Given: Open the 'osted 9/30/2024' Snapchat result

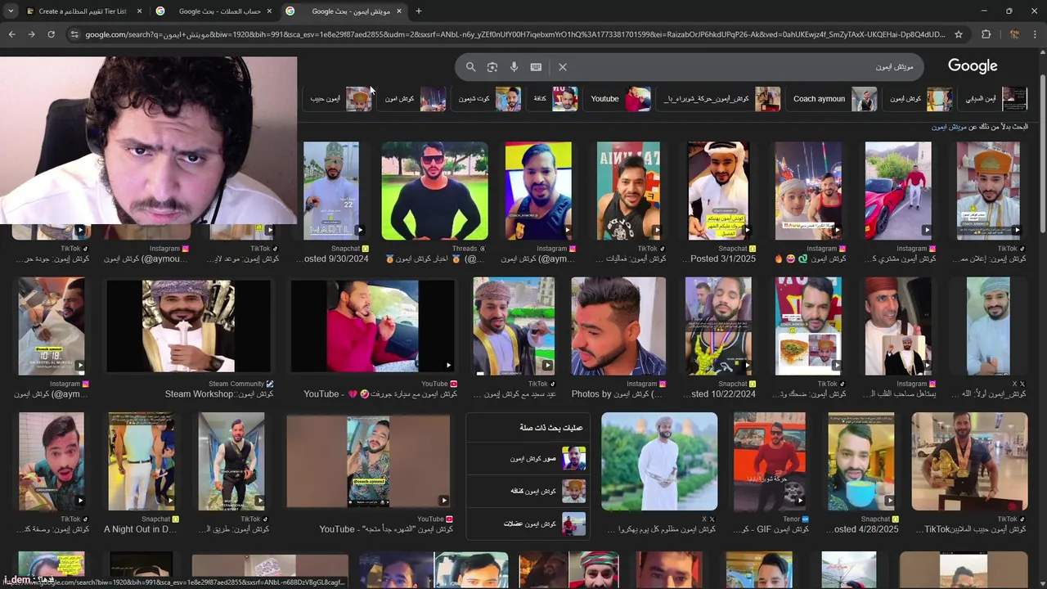Looking at the screenshot, I should [x=331, y=191].
